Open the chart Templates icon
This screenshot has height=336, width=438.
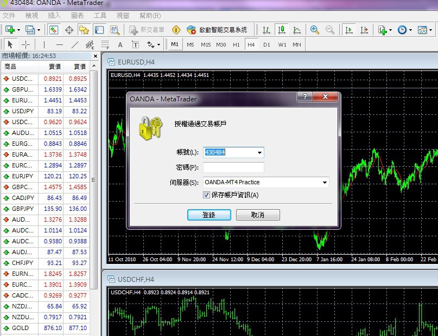pos(422,30)
